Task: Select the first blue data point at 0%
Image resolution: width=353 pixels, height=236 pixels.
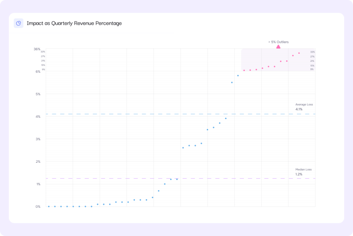Action: [x=49, y=206]
